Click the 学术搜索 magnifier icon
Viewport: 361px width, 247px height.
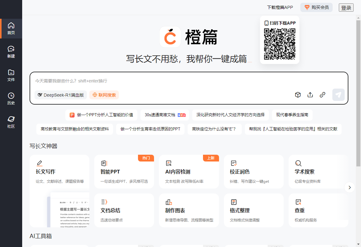(298, 163)
